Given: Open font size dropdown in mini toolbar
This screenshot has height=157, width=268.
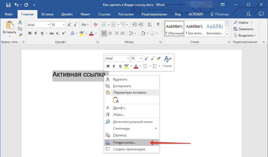Looking at the screenshot, I should coord(141,58).
